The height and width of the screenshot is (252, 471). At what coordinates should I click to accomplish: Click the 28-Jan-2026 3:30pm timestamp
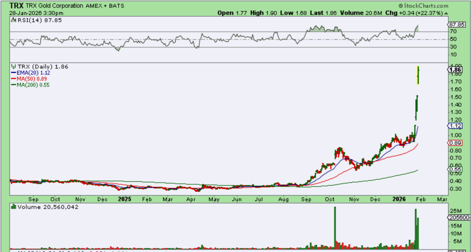click(36, 13)
